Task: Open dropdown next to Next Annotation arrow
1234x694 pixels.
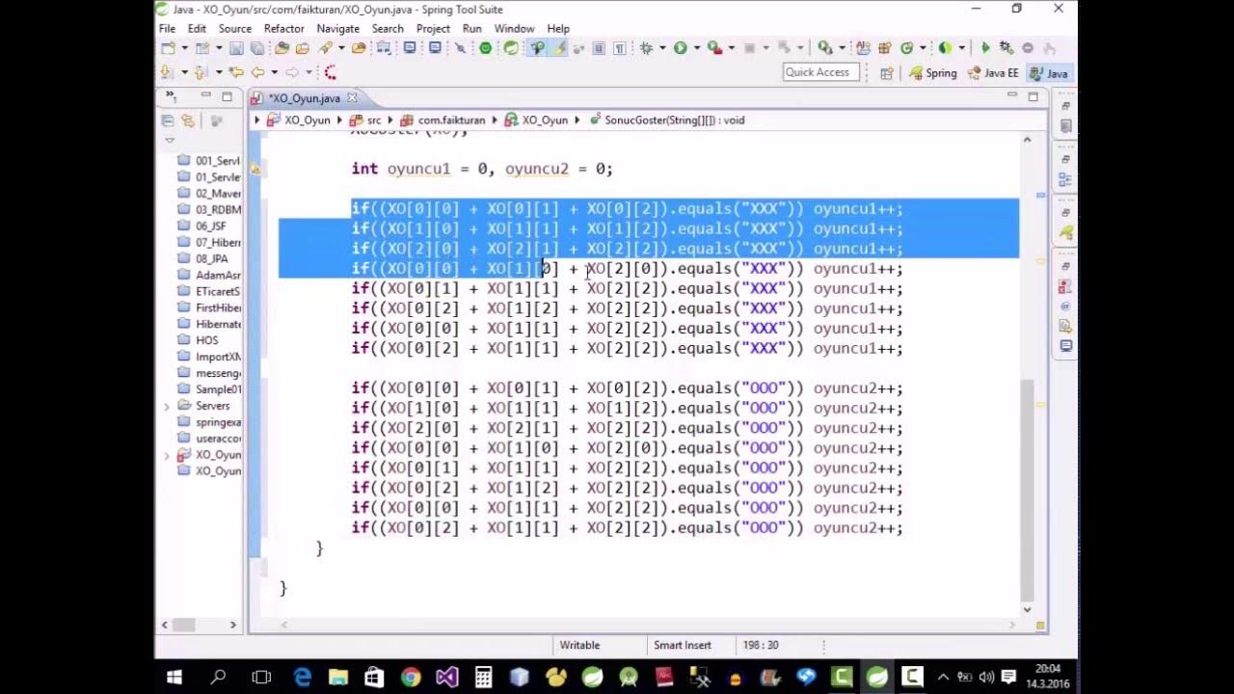Action: coord(185,72)
